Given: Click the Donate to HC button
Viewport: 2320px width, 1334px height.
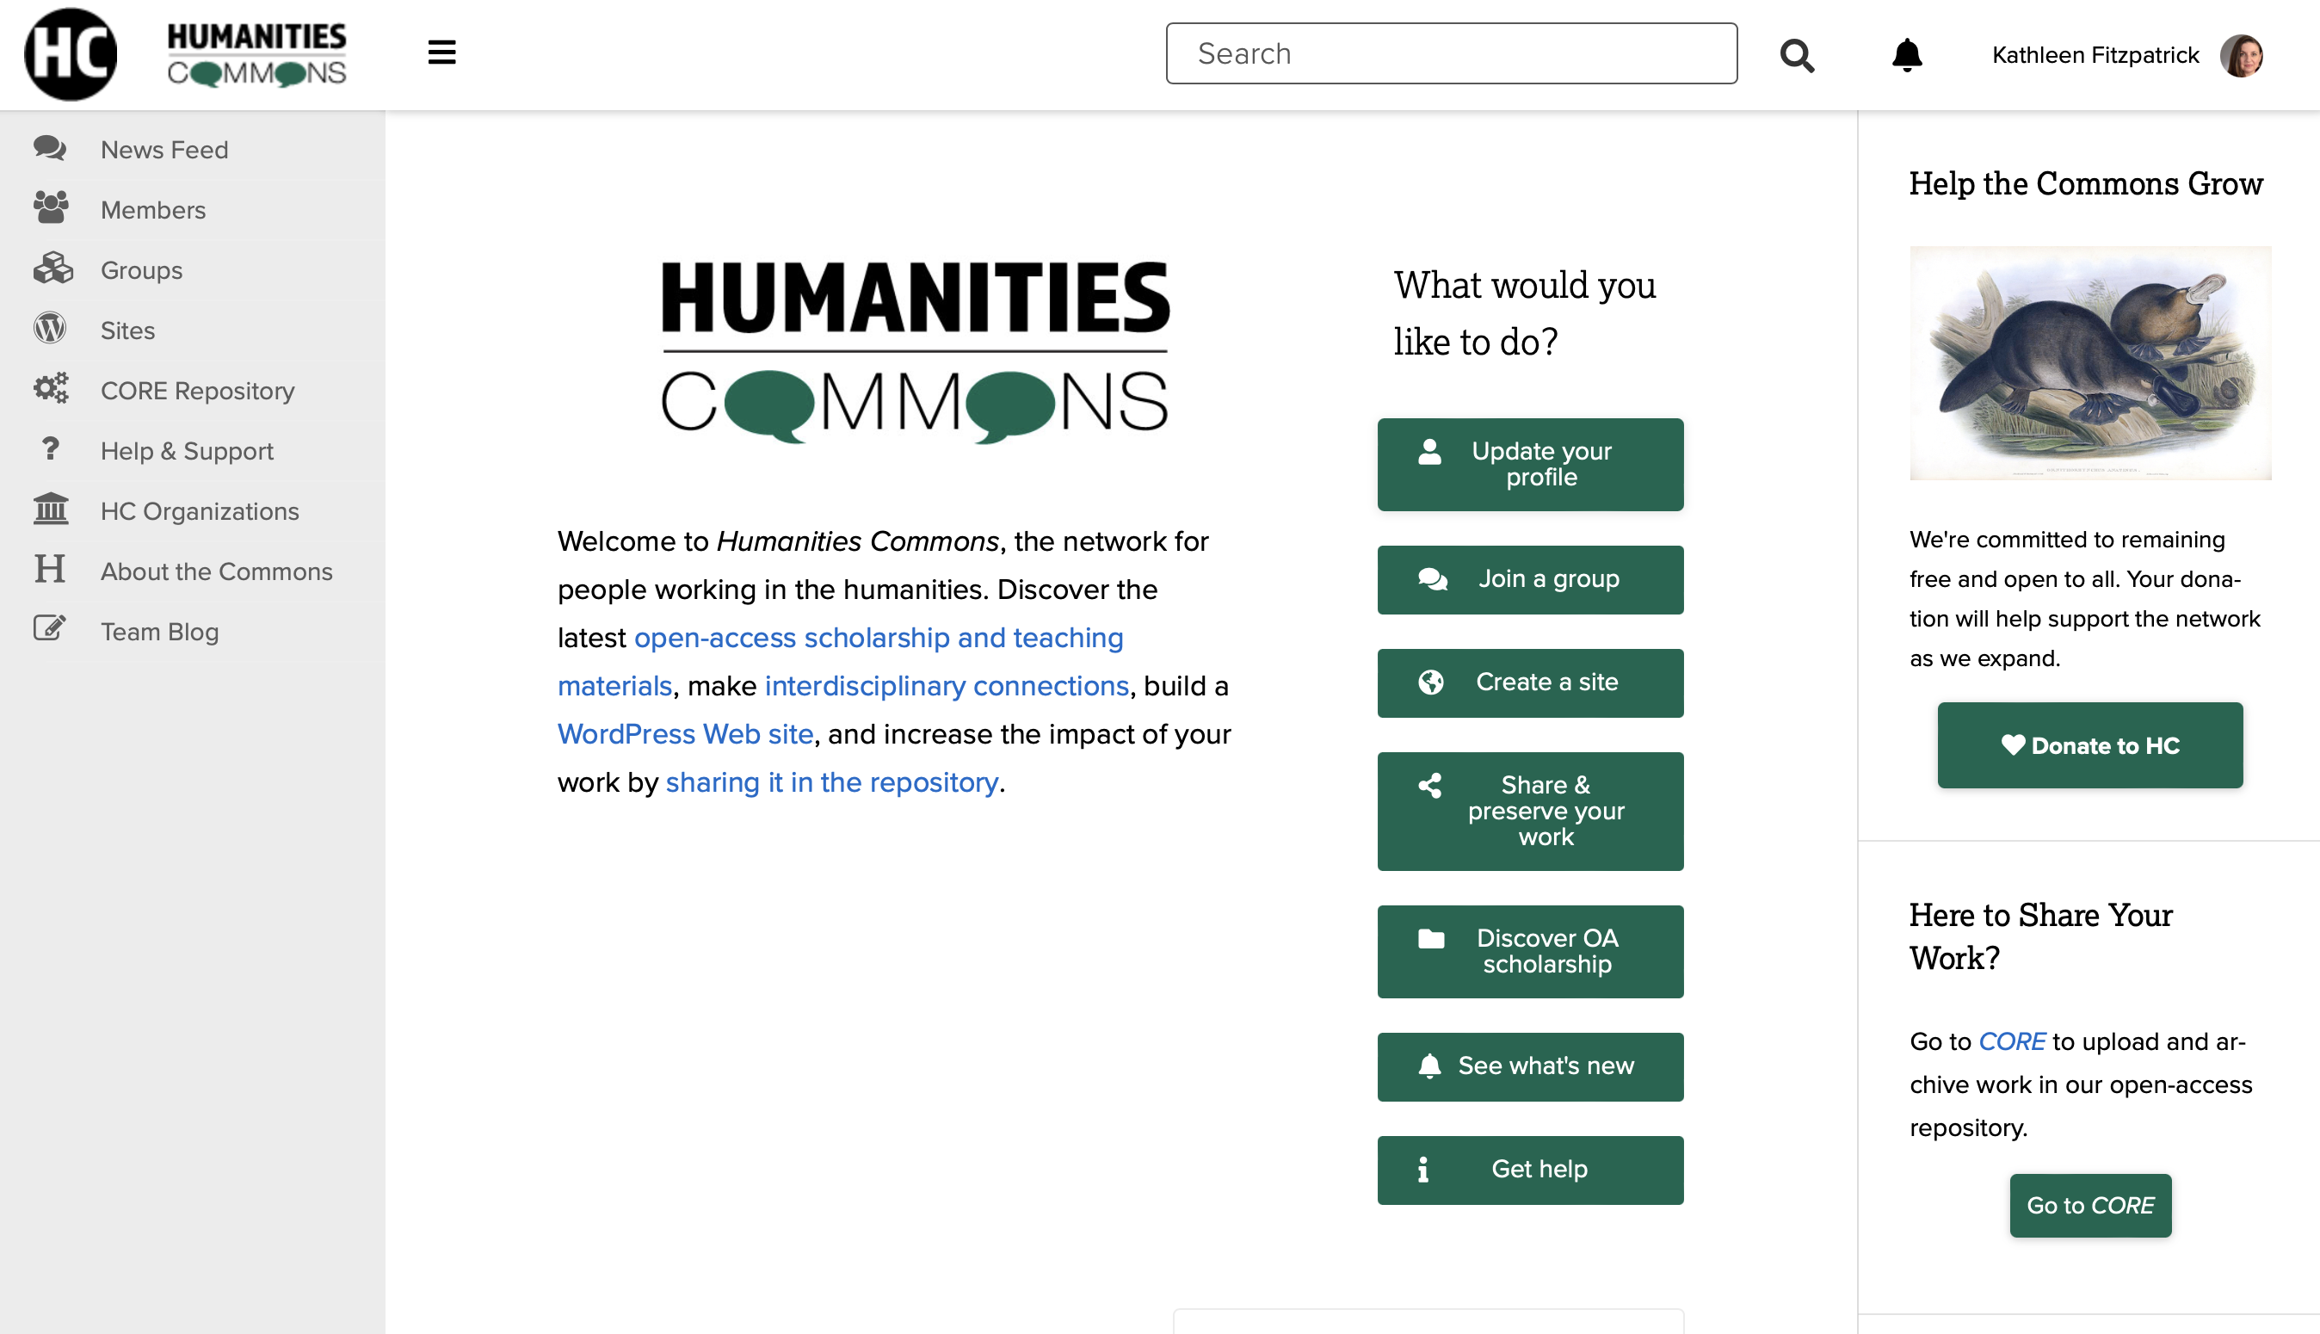Looking at the screenshot, I should (2089, 744).
